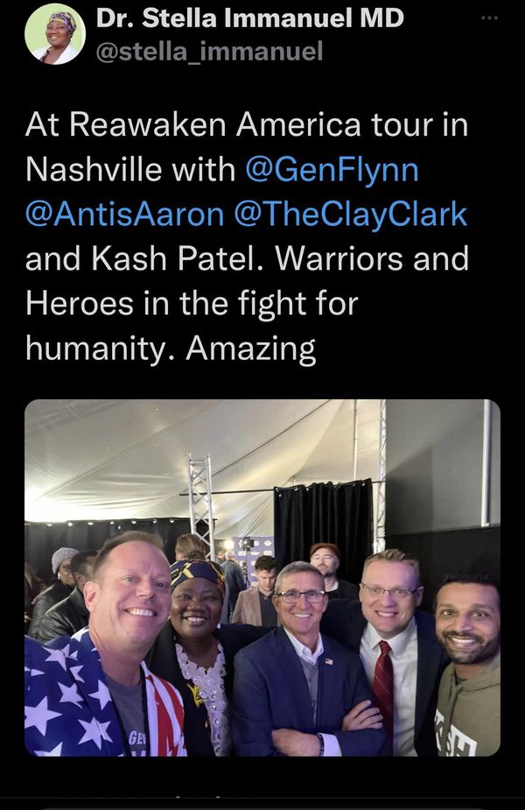Open Dr. Stella Immanuel's profile avatar
The width and height of the screenshot is (525, 810).
(x=55, y=34)
